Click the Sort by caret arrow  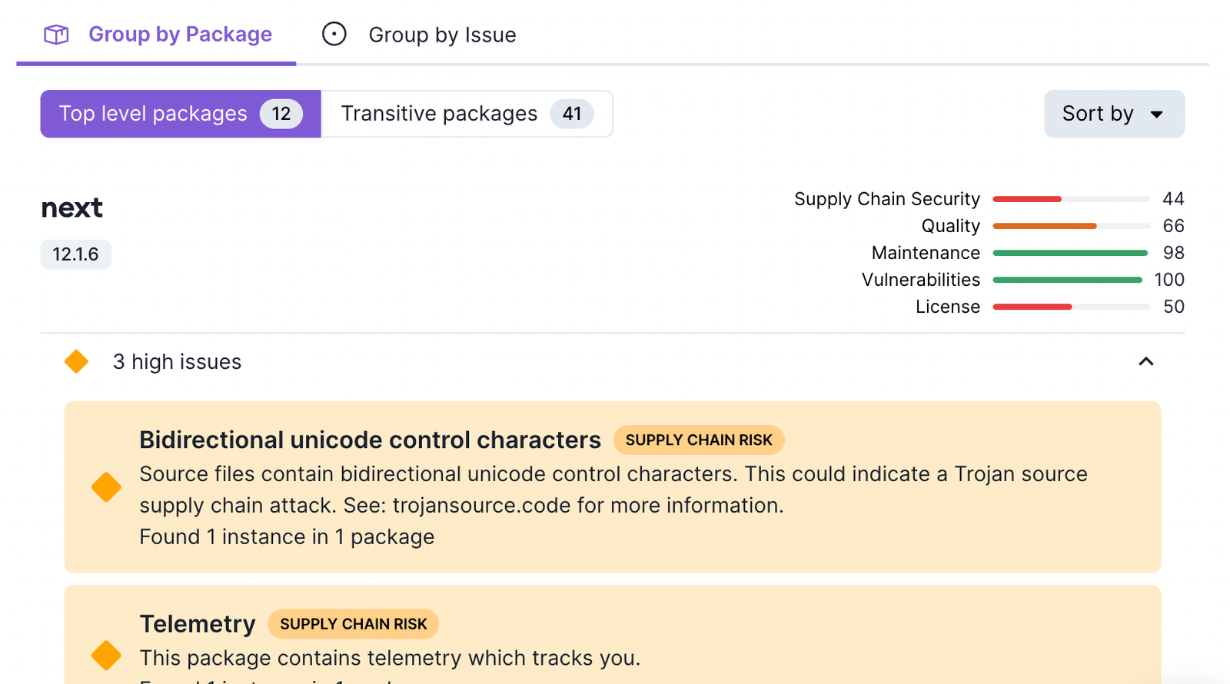point(1156,115)
